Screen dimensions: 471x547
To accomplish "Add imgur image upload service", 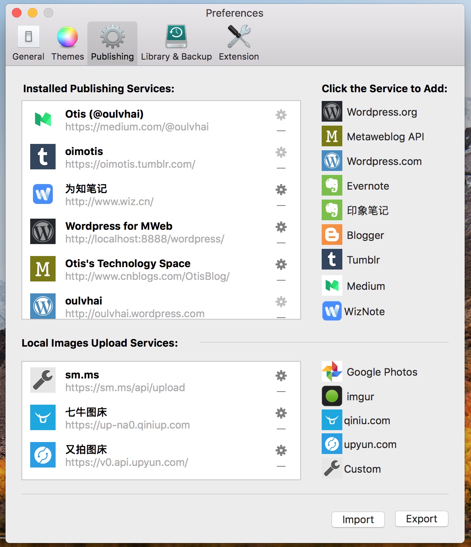I will pyautogui.click(x=360, y=397).
